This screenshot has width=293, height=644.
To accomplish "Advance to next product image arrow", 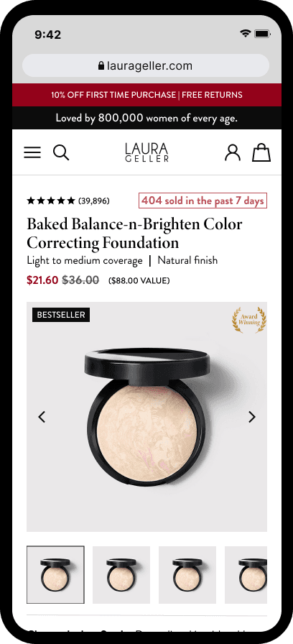I will click(x=252, y=417).
